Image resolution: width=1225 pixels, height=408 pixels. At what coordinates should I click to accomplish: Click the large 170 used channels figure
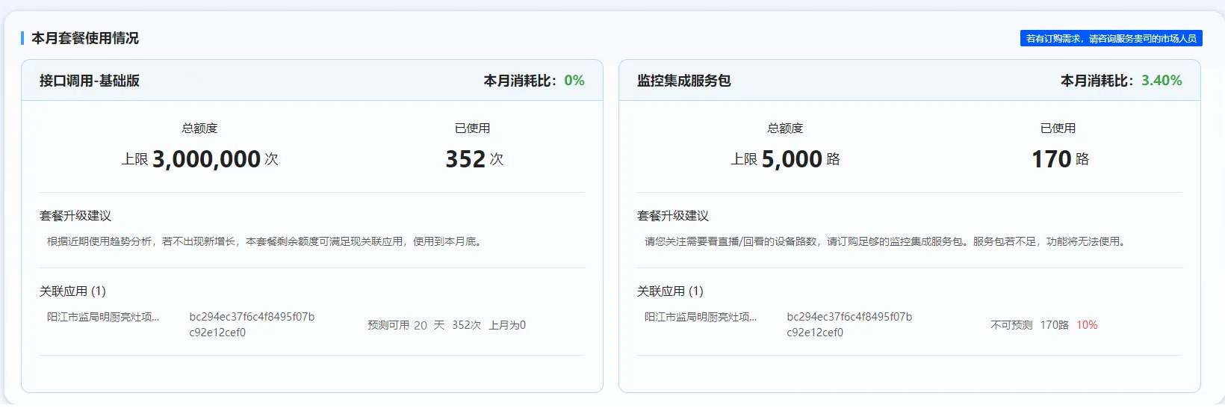coord(1051,159)
